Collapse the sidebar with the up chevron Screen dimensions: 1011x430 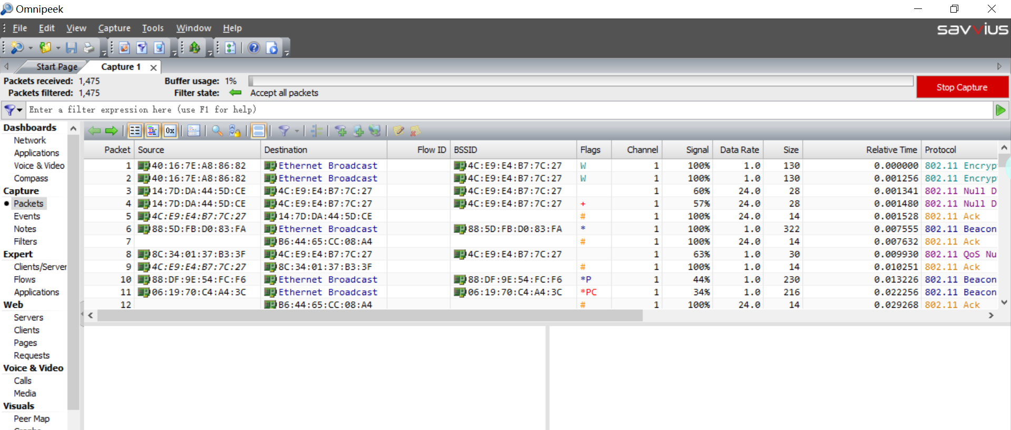(73, 128)
